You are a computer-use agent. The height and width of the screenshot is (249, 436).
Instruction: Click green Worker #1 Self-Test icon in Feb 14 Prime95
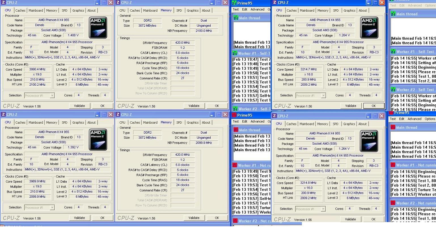click(x=393, y=52)
